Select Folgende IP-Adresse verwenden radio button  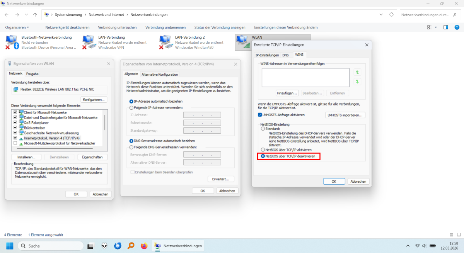pyautogui.click(x=131, y=108)
